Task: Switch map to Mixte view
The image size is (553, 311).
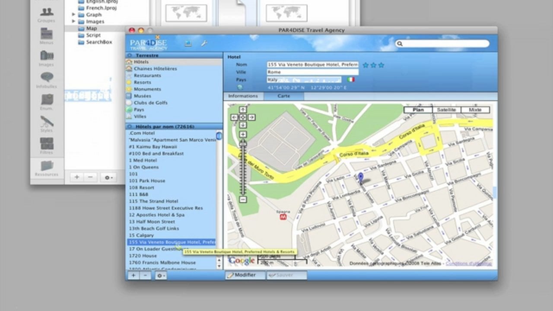Action: pos(475,110)
